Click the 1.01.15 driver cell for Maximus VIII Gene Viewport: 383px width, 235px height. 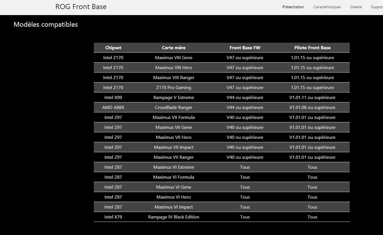click(x=312, y=58)
